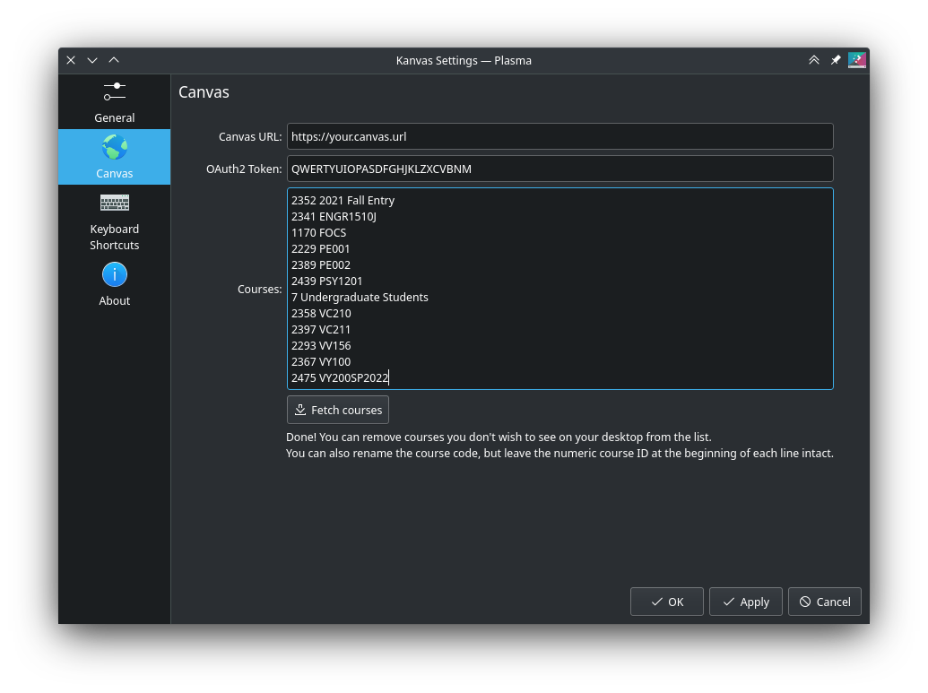
Task: Select the '2293 VV156' course line
Action: pos(321,345)
